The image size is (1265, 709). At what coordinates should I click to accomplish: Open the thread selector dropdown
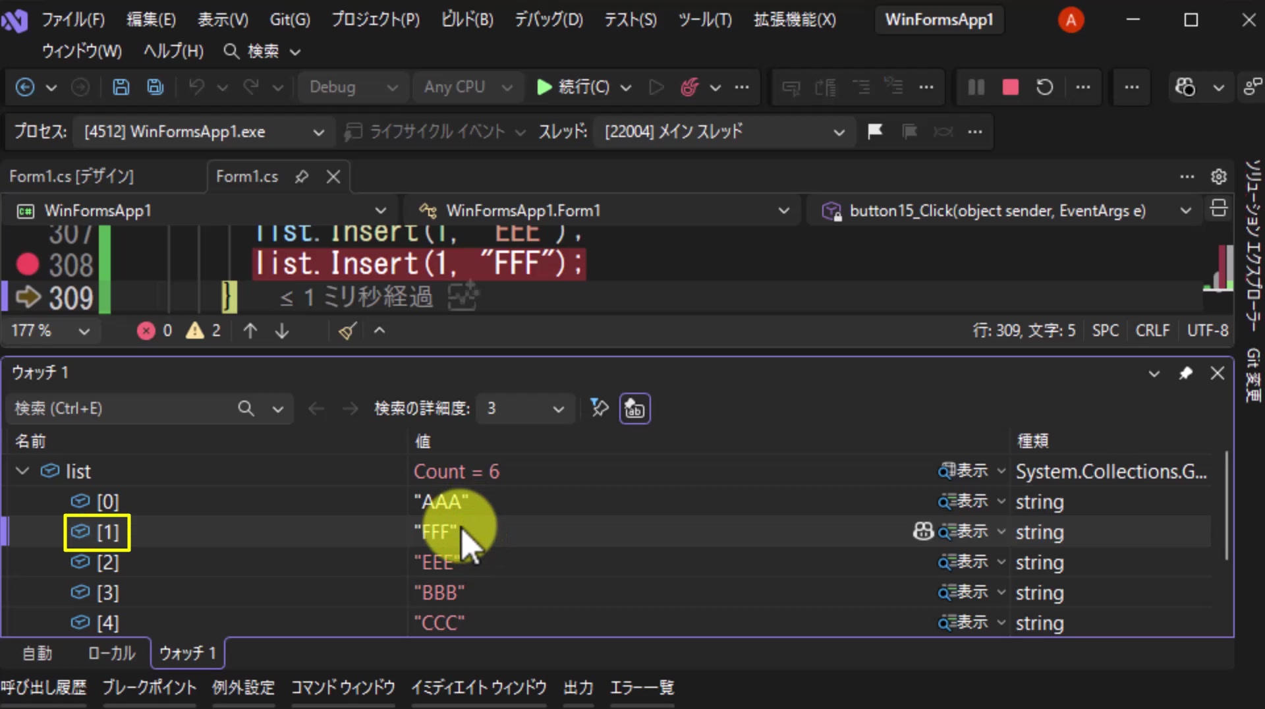click(723, 132)
